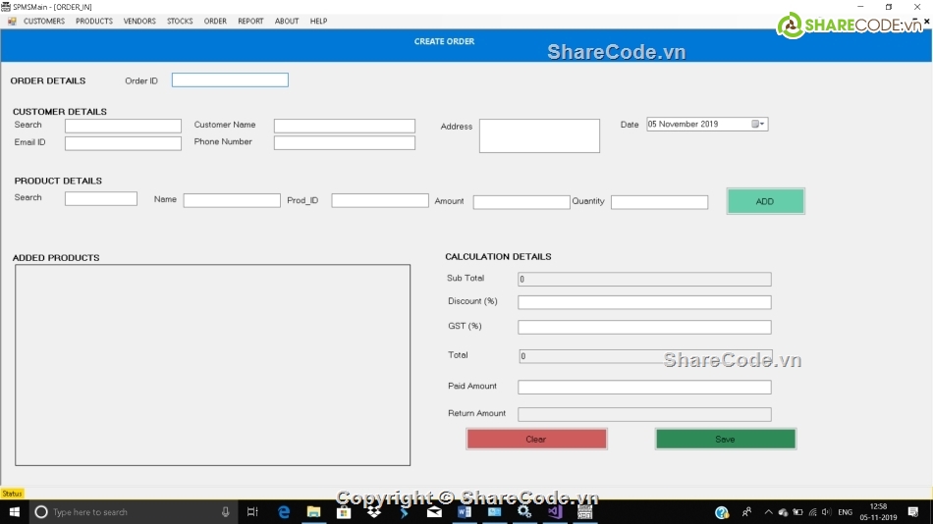Open the Mail app on taskbar
933x524 pixels.
click(434, 512)
